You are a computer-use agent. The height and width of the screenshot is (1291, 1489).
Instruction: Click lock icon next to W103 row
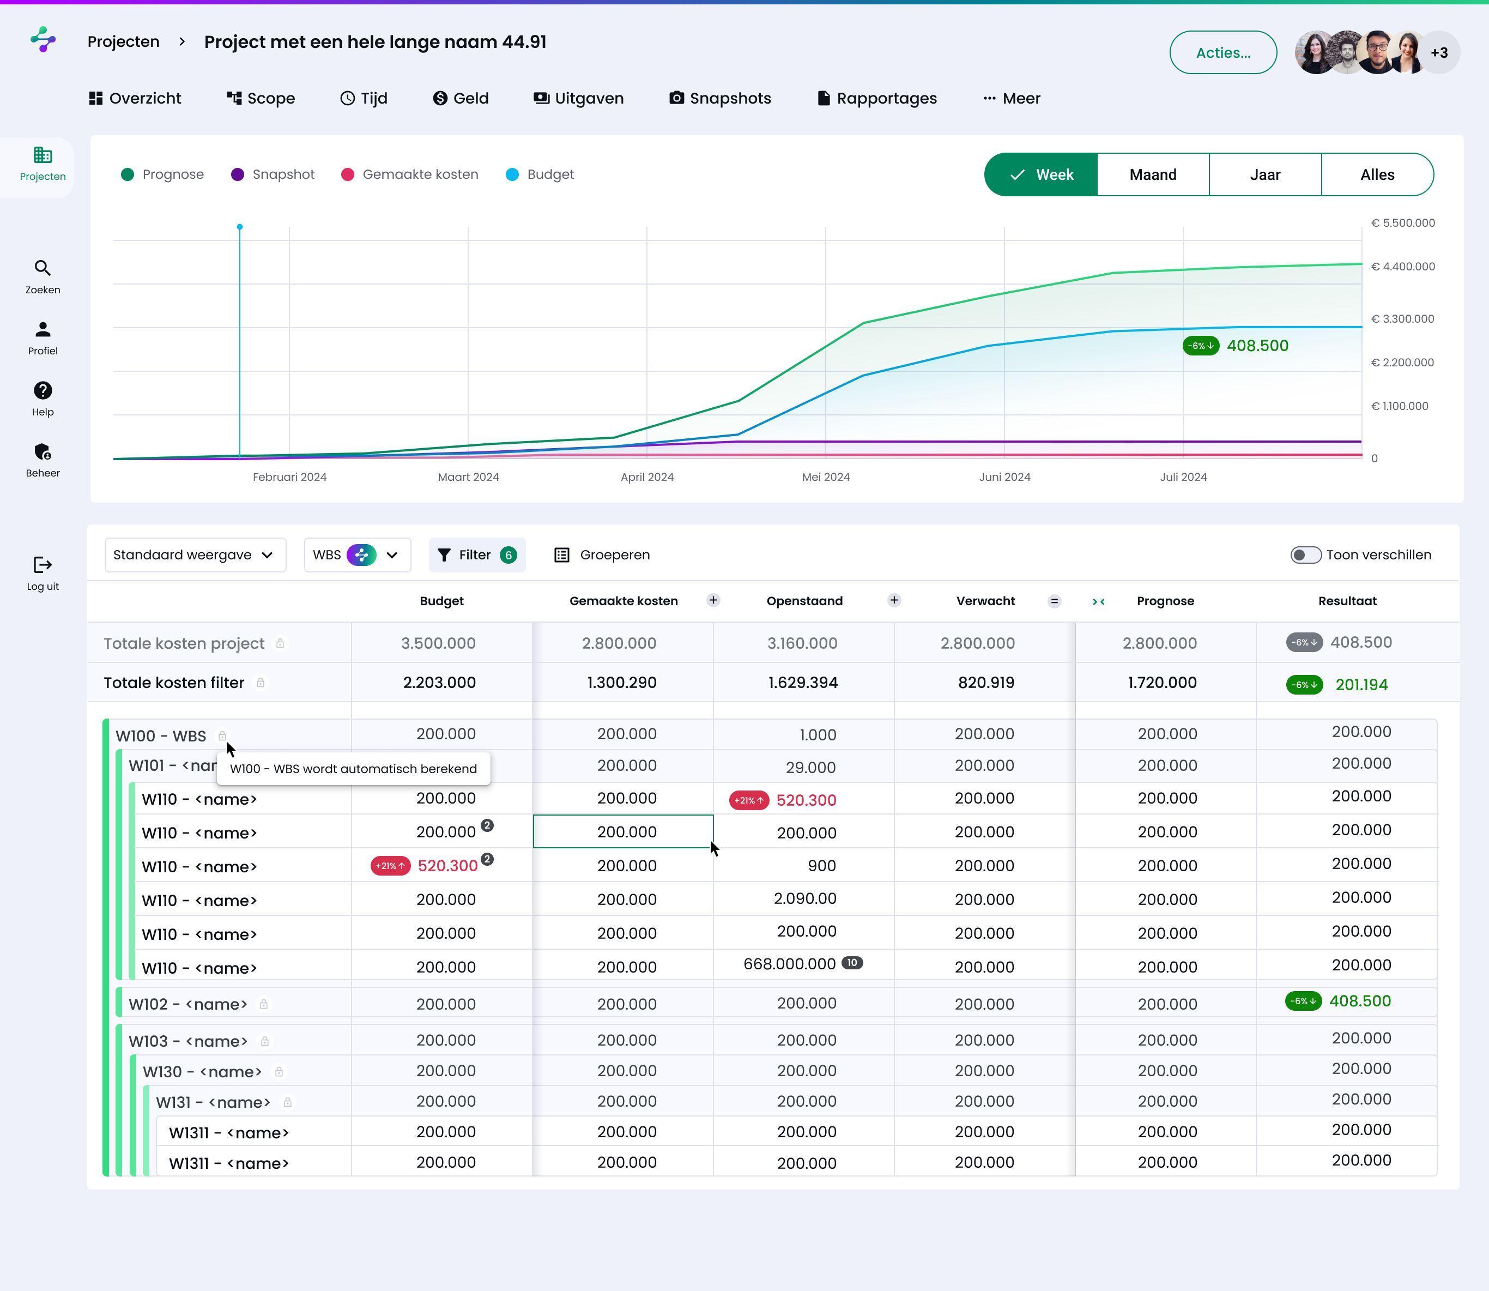click(x=264, y=1041)
